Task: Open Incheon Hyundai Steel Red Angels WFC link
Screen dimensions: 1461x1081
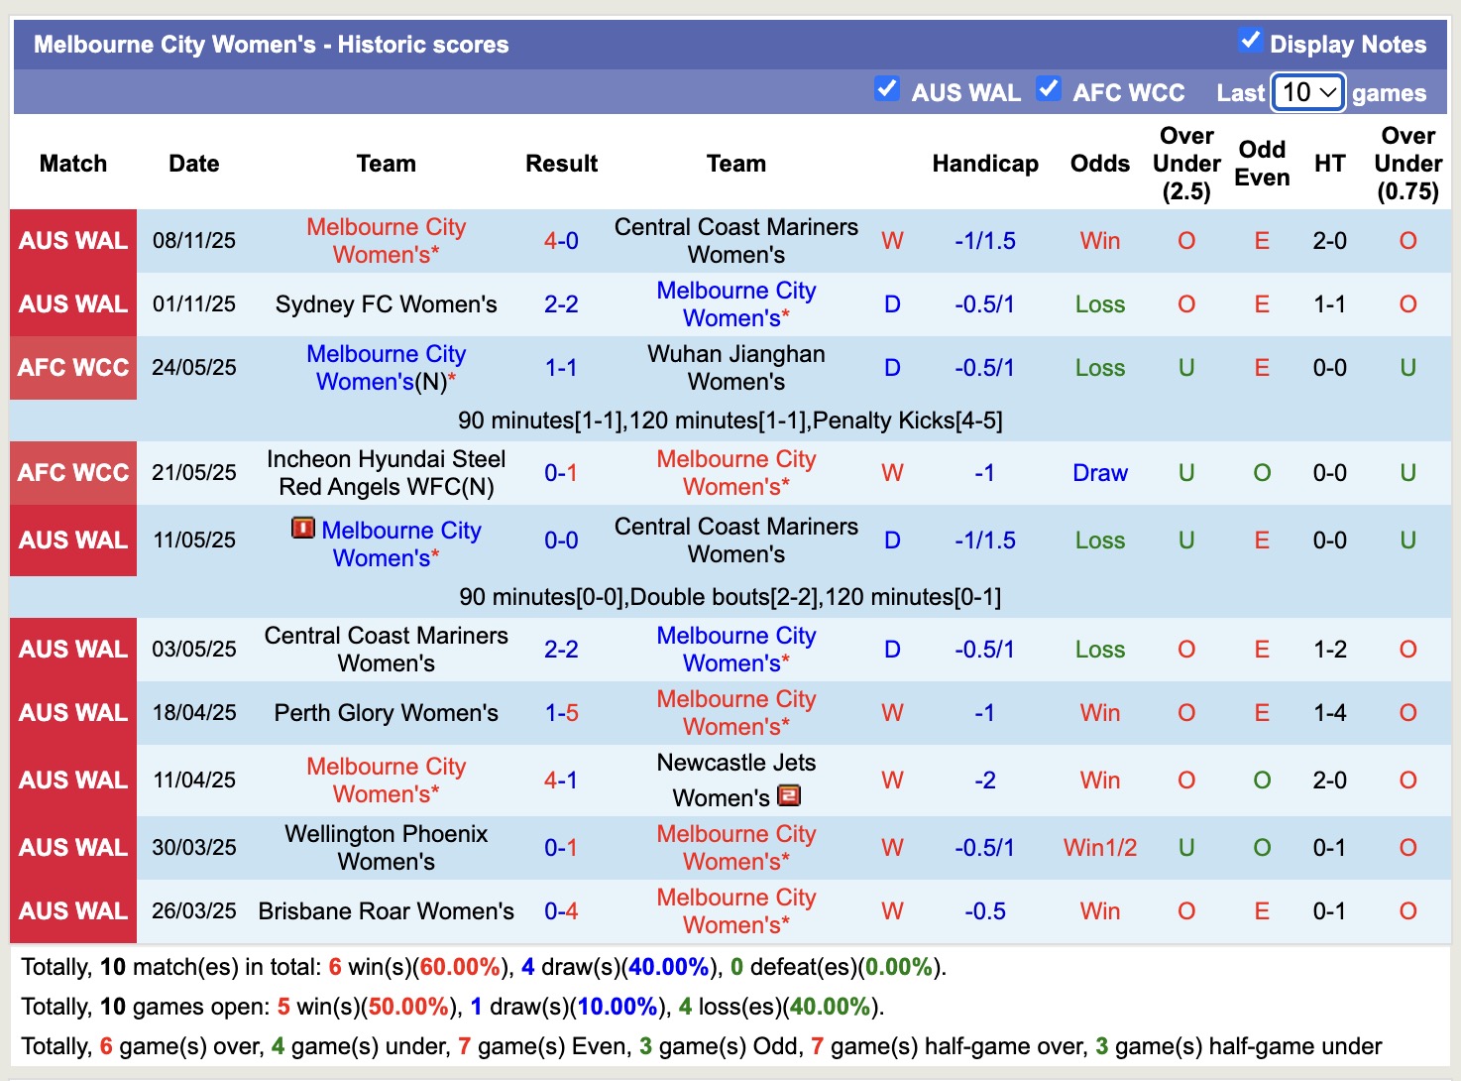Action: 386,473
